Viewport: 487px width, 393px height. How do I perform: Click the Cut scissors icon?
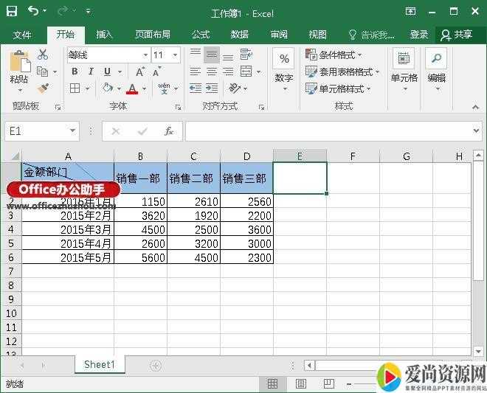click(x=43, y=55)
